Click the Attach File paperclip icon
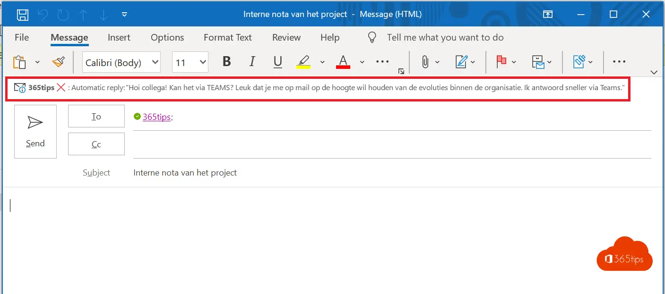This screenshot has height=294, width=665. (x=425, y=62)
